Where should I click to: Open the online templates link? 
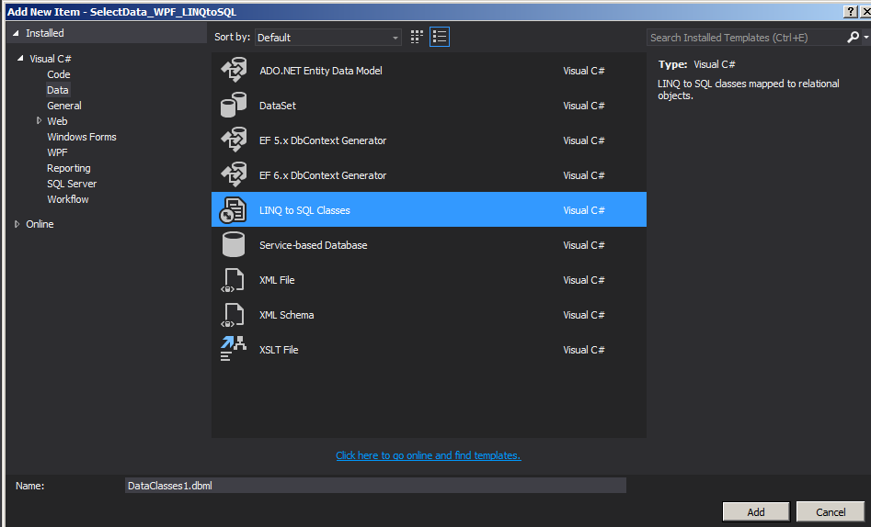coord(428,455)
